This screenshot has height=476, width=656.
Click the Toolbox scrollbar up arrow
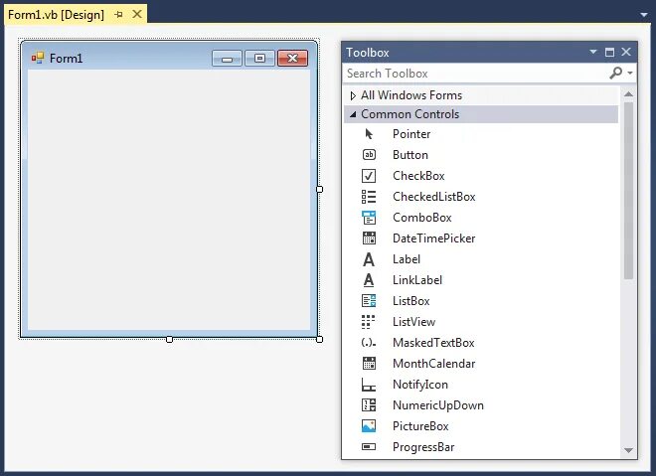tap(628, 94)
